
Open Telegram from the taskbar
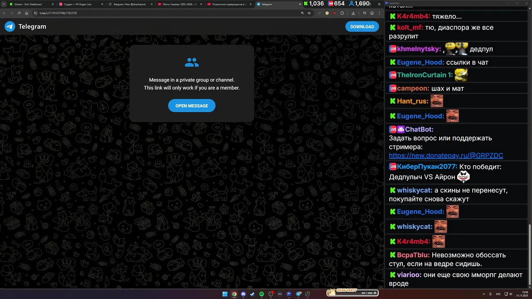coord(298,294)
